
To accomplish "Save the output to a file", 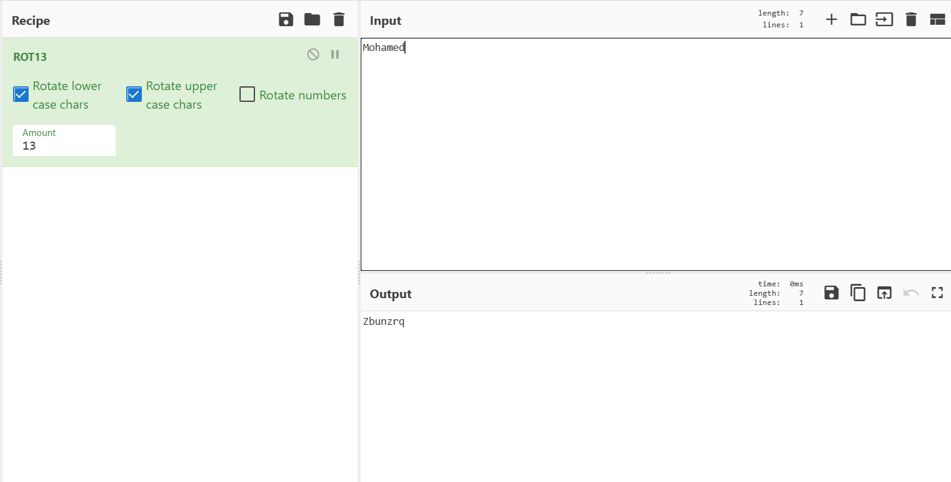I will tap(832, 293).
